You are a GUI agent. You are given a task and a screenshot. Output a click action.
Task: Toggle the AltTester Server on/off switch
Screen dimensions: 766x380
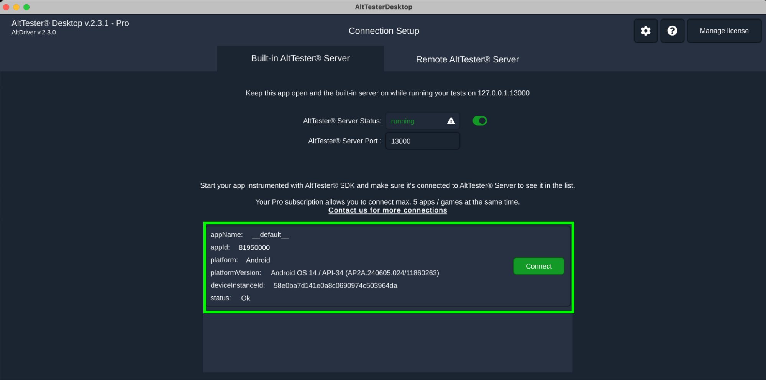[480, 121]
